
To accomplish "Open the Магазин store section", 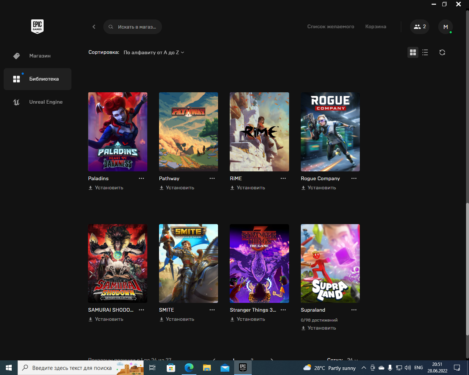I will pos(37,56).
